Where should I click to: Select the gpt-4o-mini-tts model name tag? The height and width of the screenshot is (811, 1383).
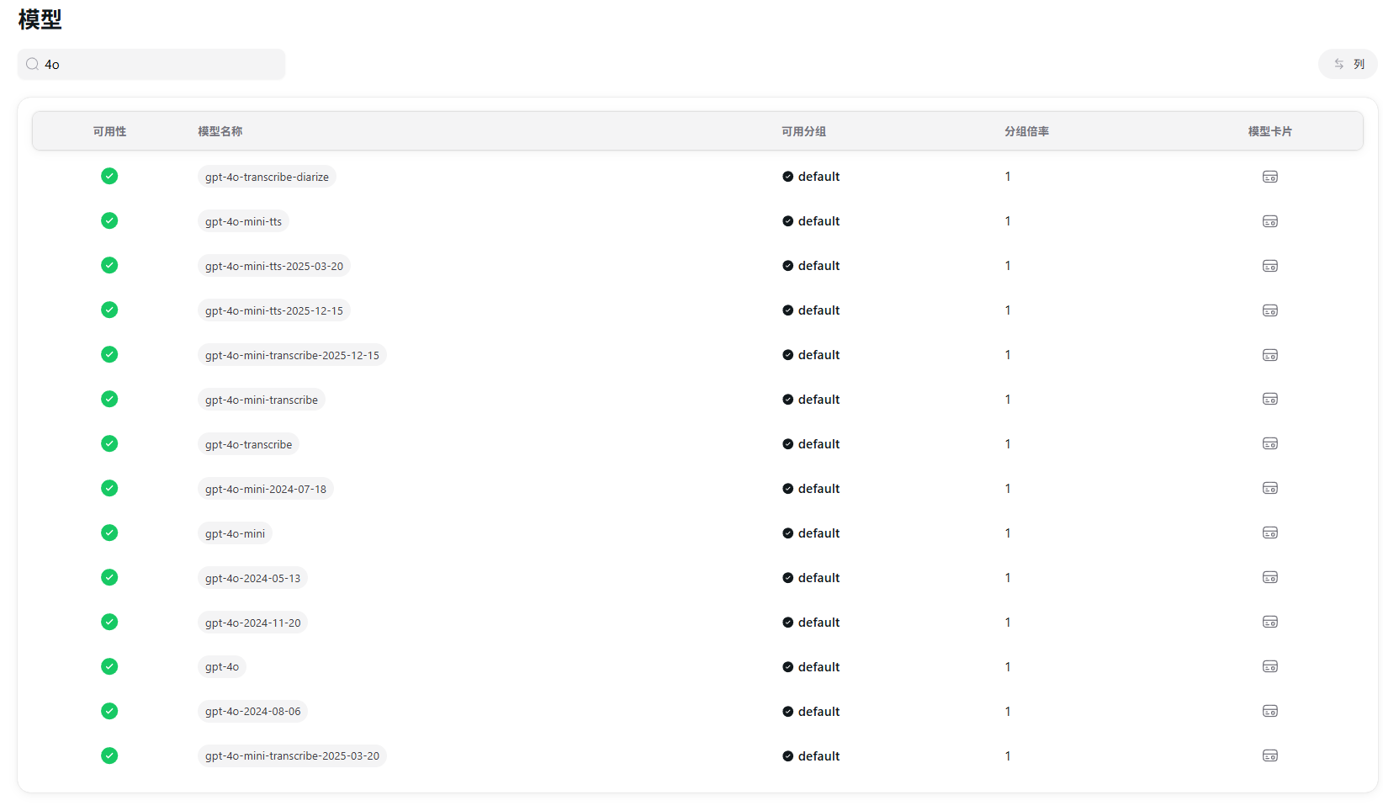pyautogui.click(x=243, y=221)
